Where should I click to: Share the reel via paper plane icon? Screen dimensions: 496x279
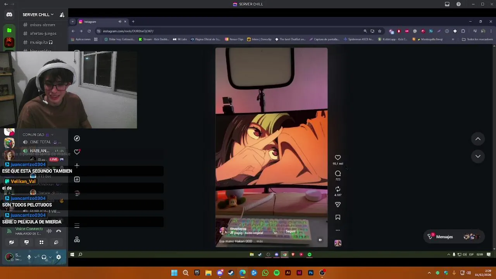coord(338,204)
